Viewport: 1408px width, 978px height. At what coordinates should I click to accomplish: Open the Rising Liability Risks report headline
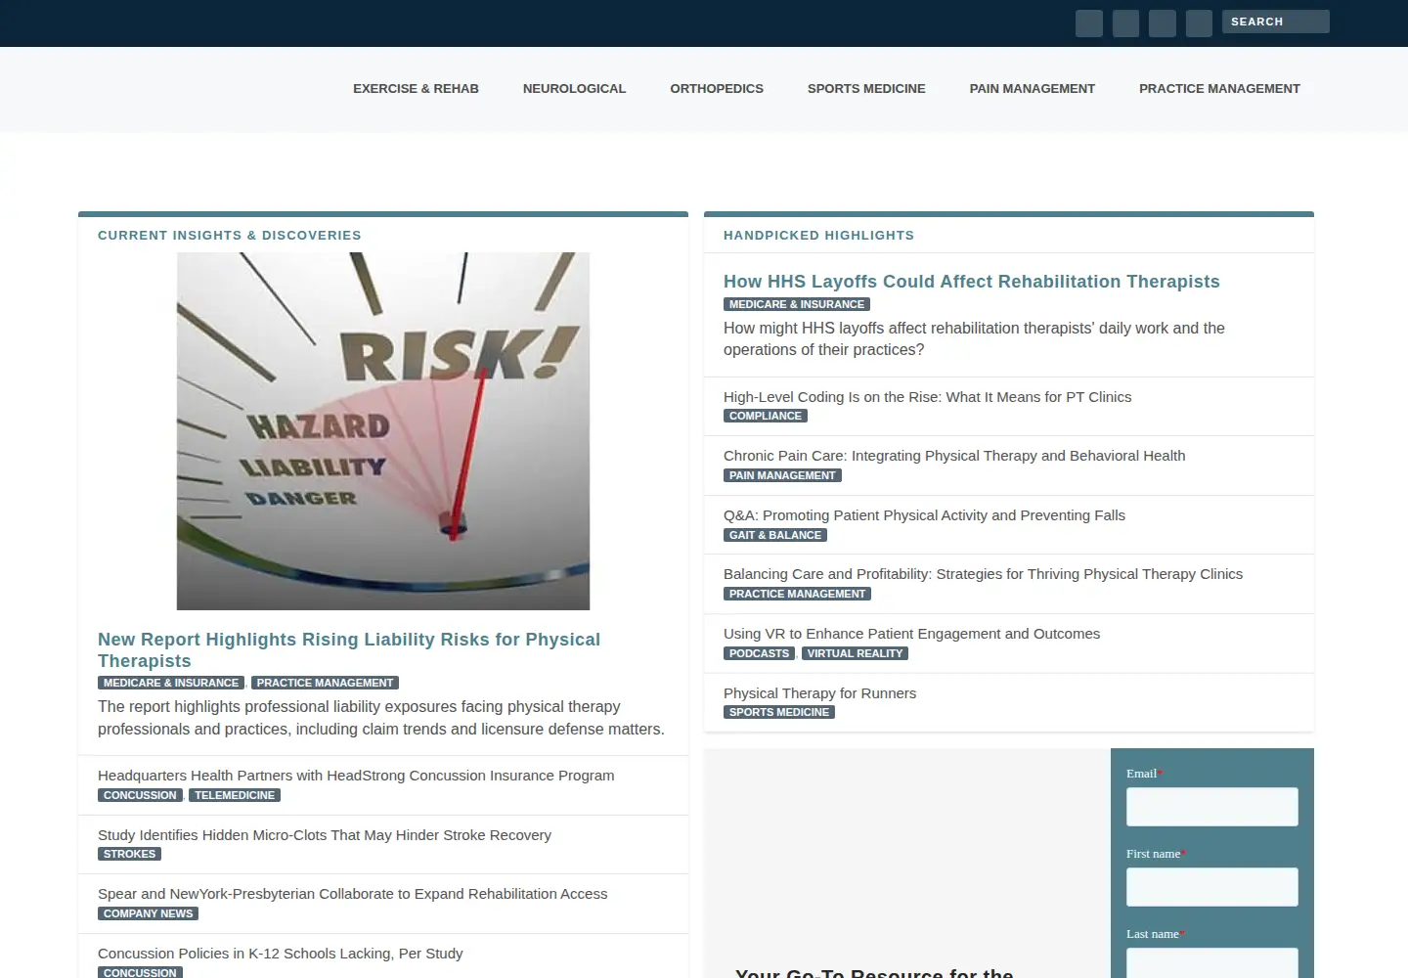349,650
